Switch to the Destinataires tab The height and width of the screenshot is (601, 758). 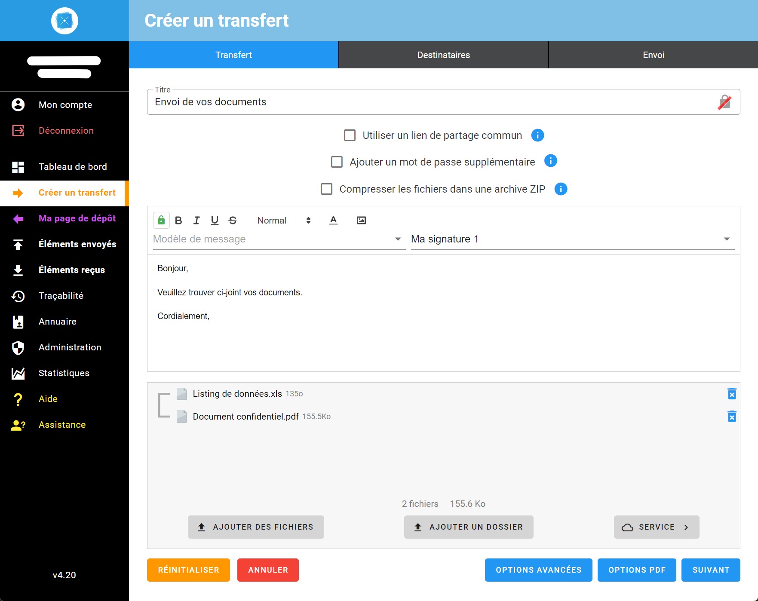tap(443, 55)
